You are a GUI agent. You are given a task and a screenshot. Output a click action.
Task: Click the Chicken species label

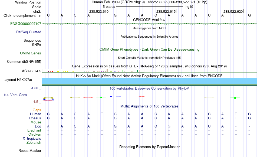tap(35, 134)
